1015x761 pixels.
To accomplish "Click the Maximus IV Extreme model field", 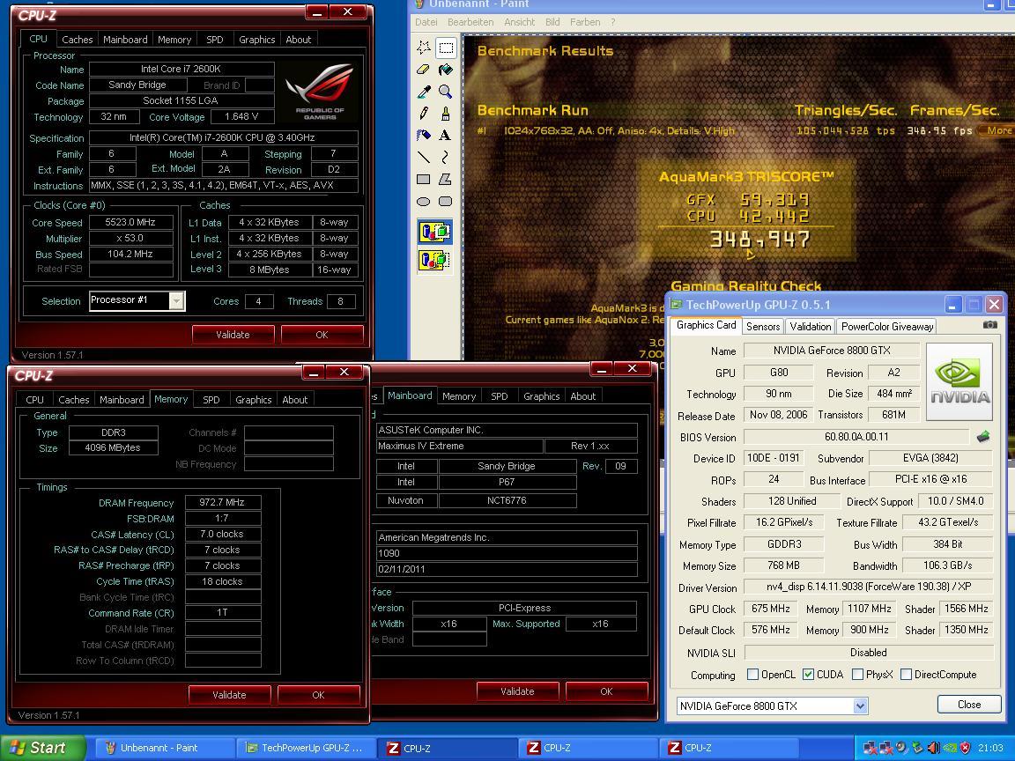I will point(460,446).
